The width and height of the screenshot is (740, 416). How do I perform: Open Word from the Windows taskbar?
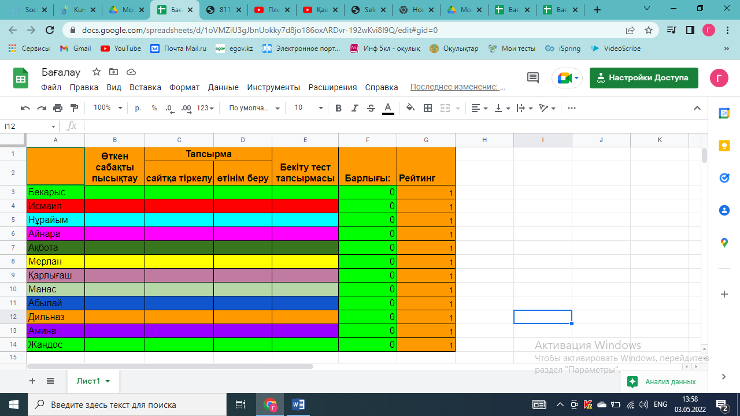click(x=298, y=404)
